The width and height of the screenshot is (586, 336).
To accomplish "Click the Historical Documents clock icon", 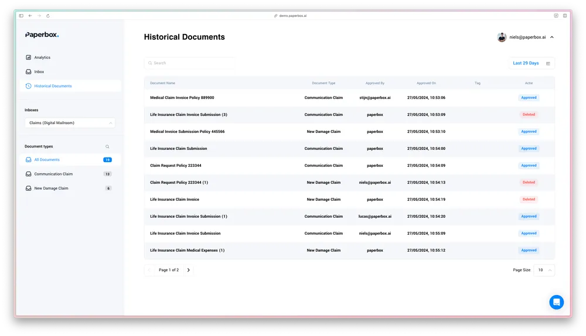I will click(28, 86).
